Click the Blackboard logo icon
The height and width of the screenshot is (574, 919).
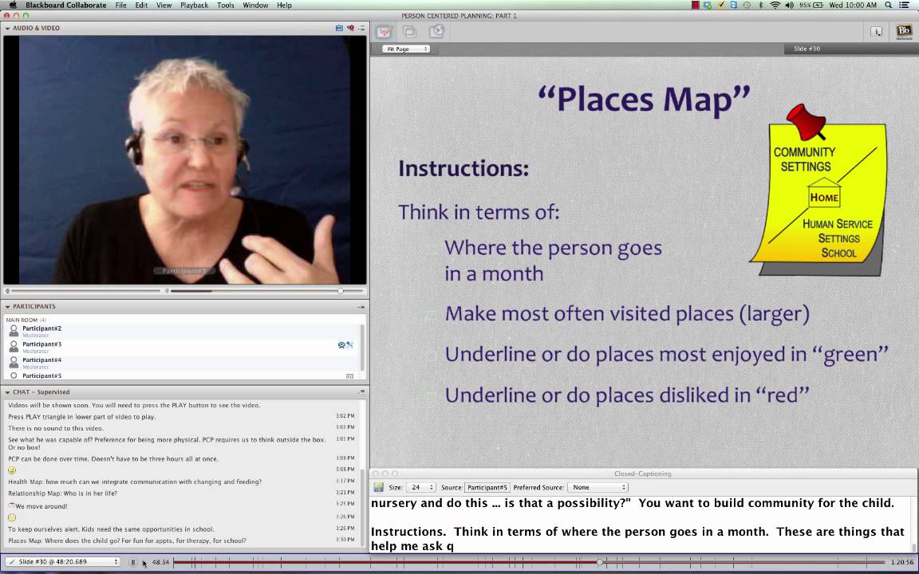904,32
